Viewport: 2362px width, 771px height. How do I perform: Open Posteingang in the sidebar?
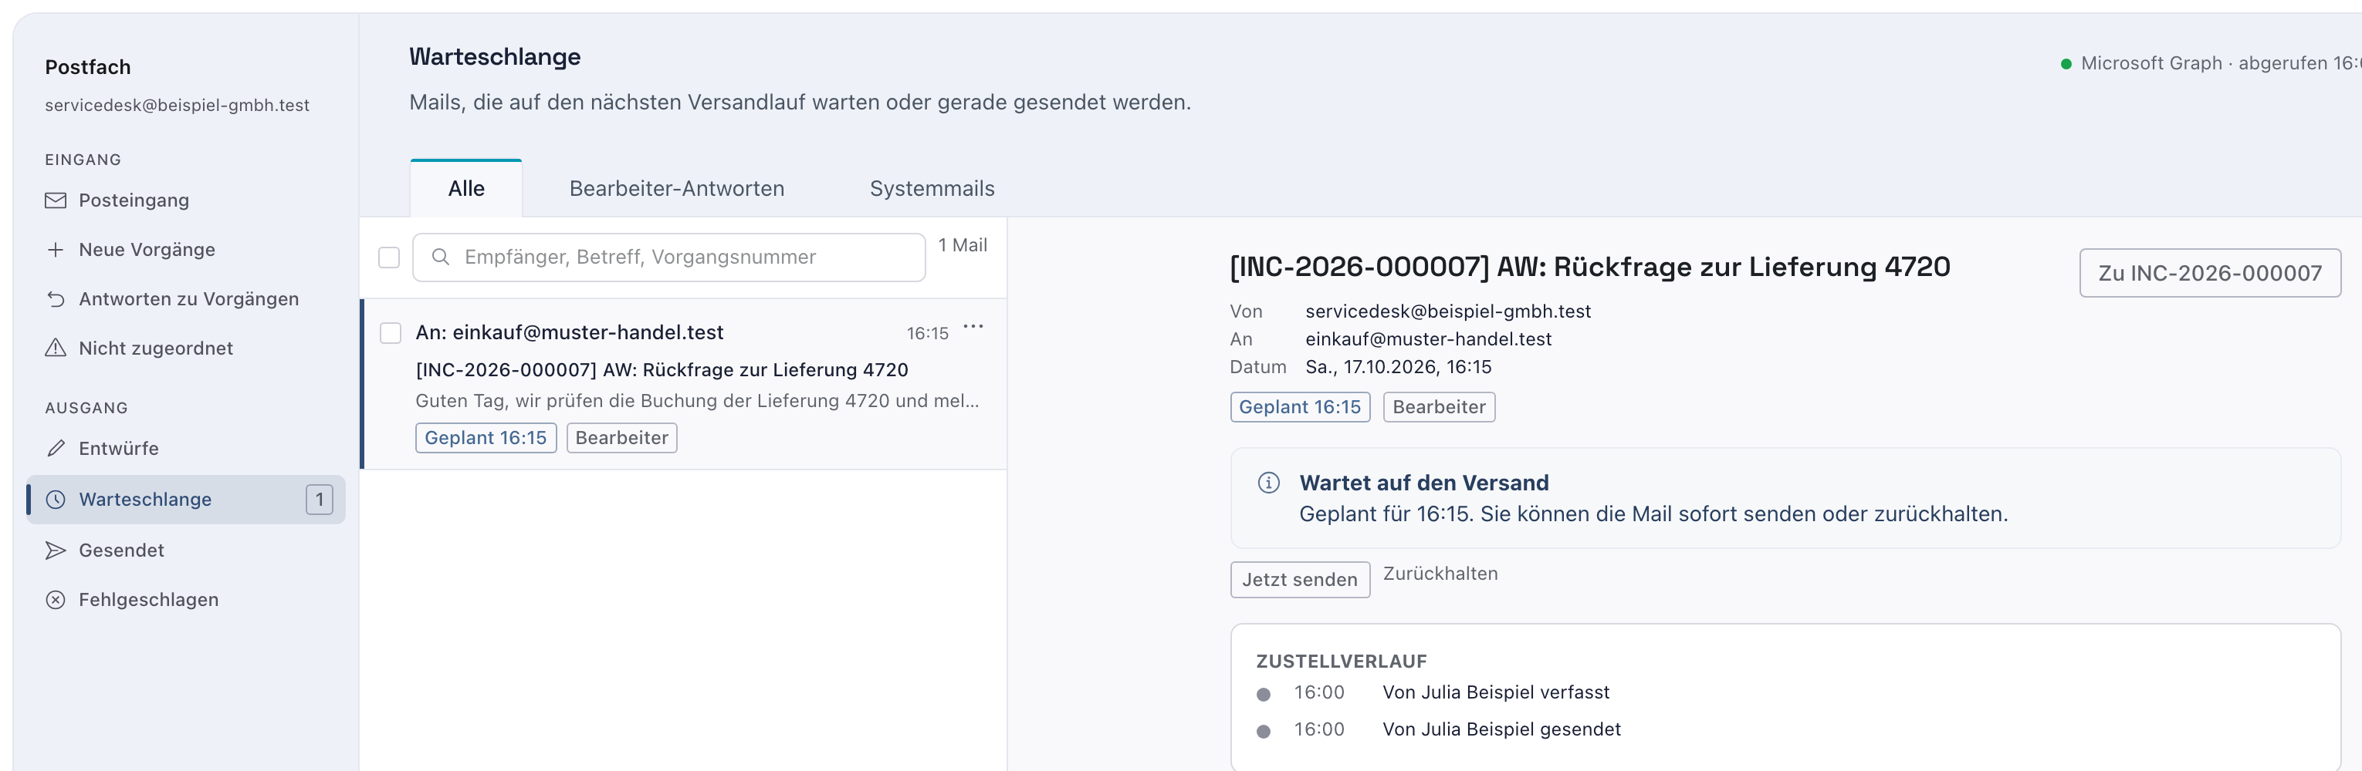(186, 200)
